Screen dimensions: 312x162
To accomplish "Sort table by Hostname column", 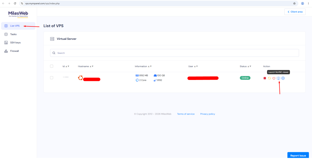I will [86, 66].
